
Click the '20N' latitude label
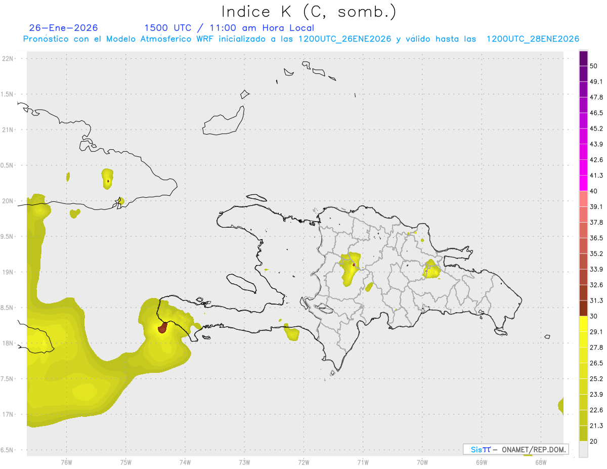[9, 201]
